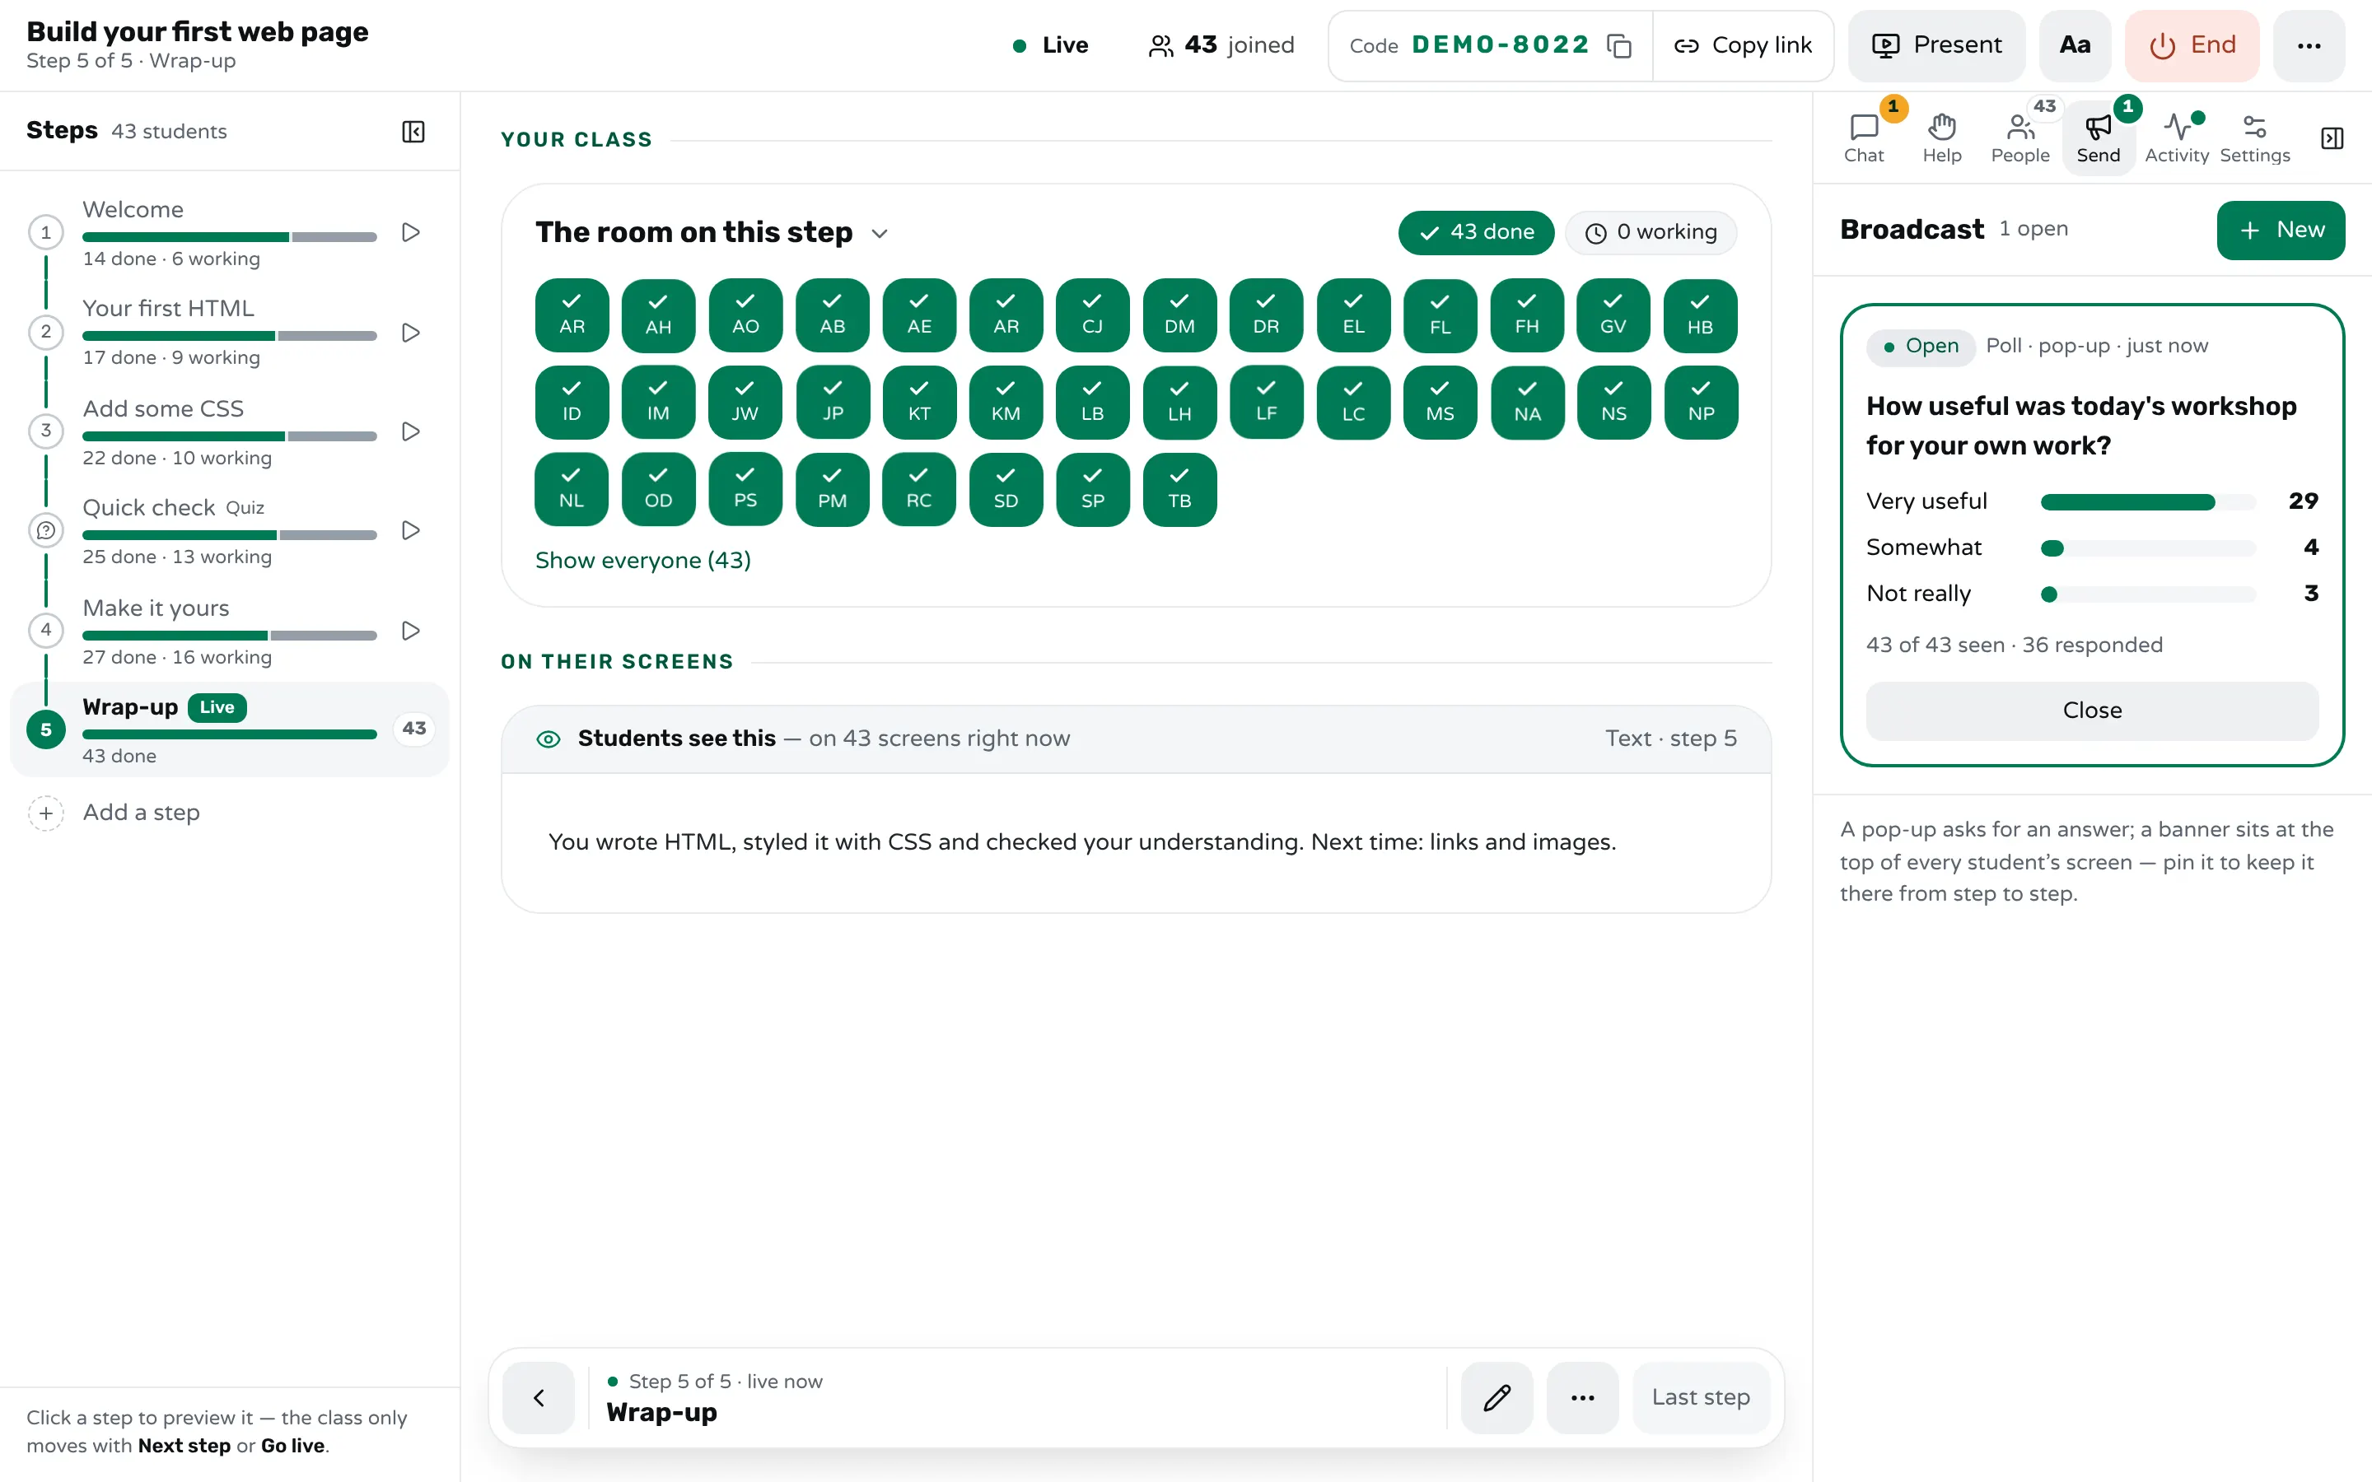Create a New broadcast
This screenshot has height=1482, width=2372.
tap(2281, 231)
